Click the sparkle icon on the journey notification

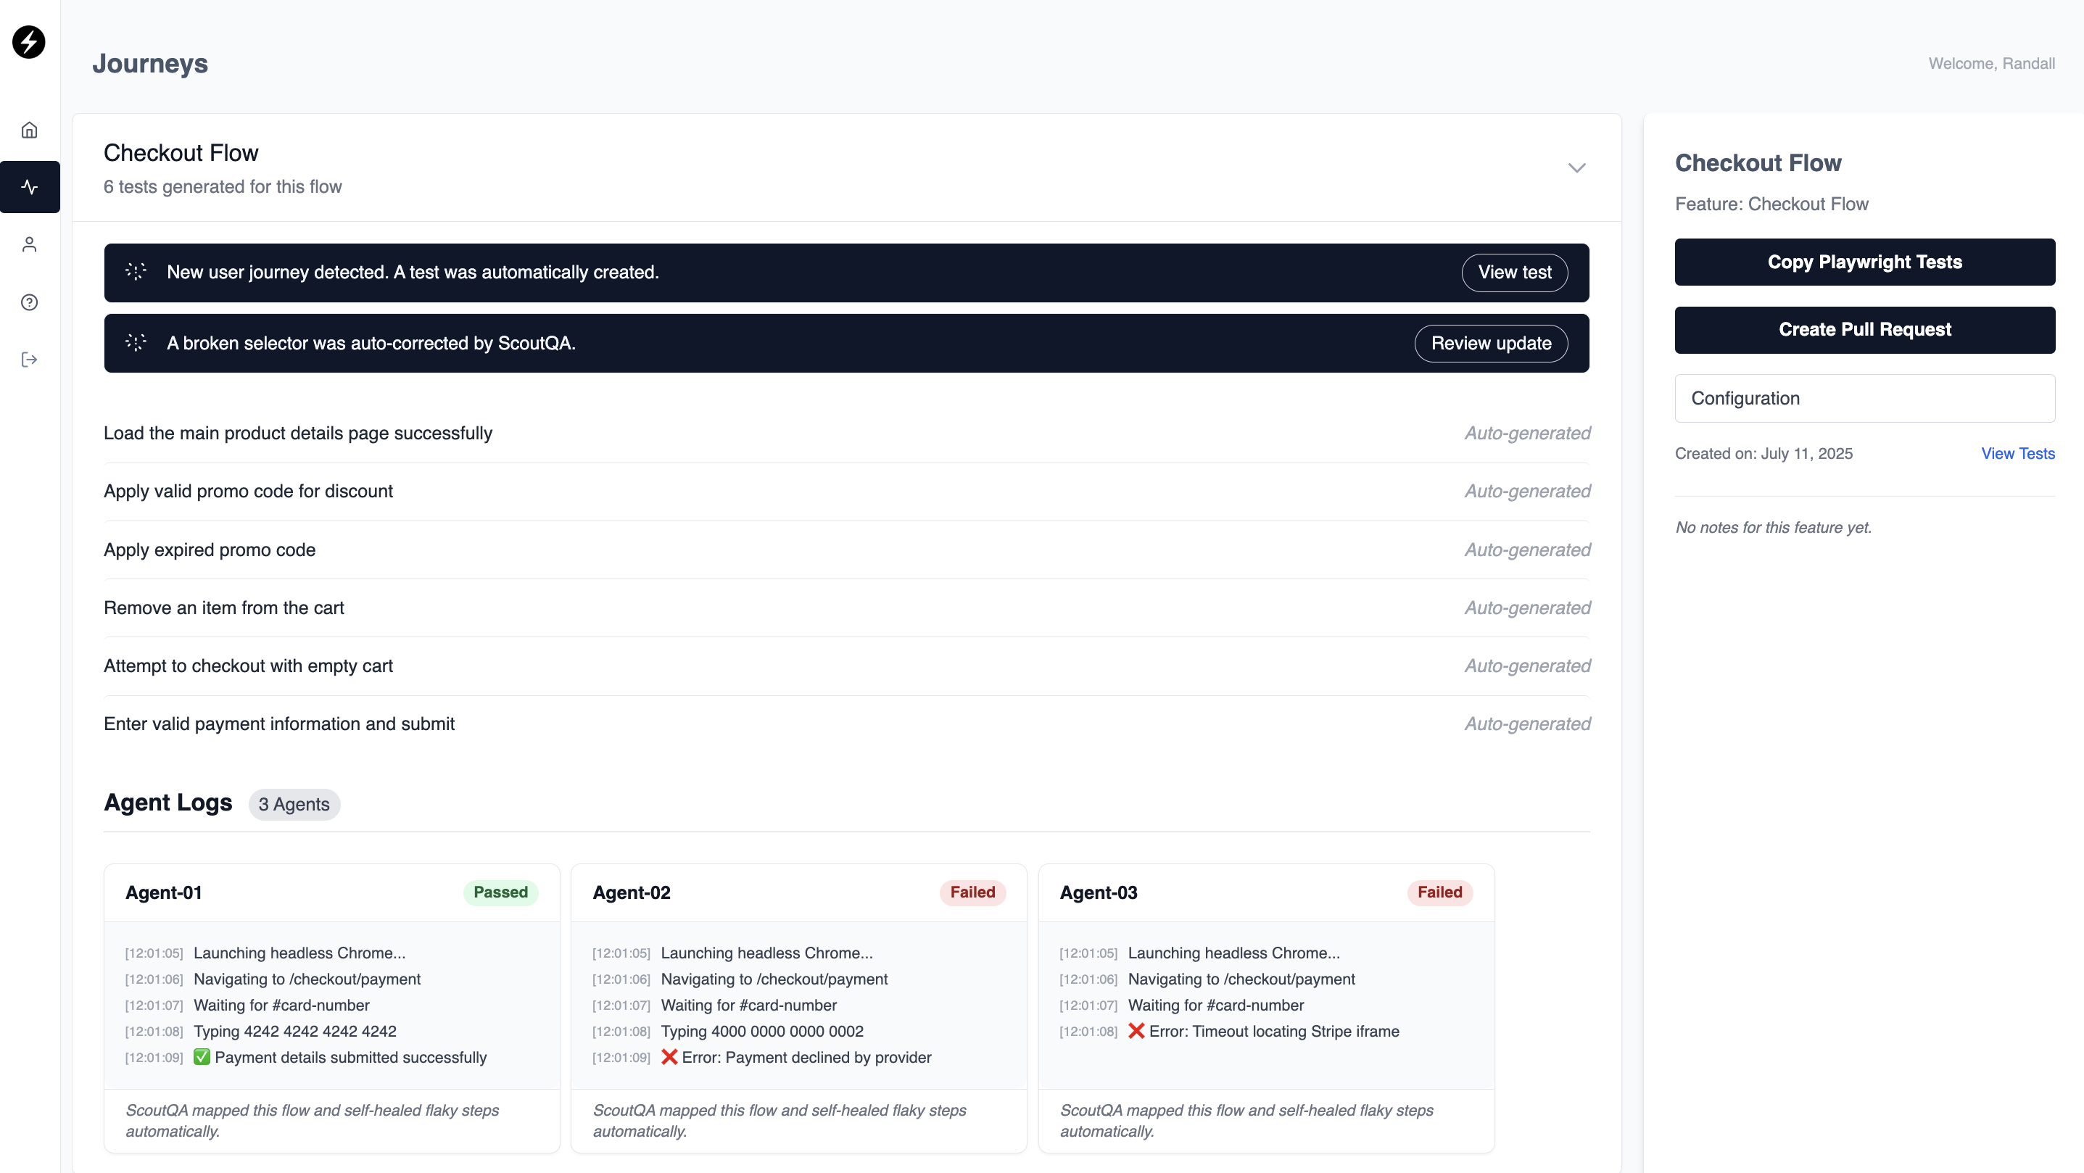tap(136, 273)
